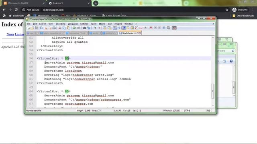
Task: Open the Settings menu
Action: click(x=84, y=24)
